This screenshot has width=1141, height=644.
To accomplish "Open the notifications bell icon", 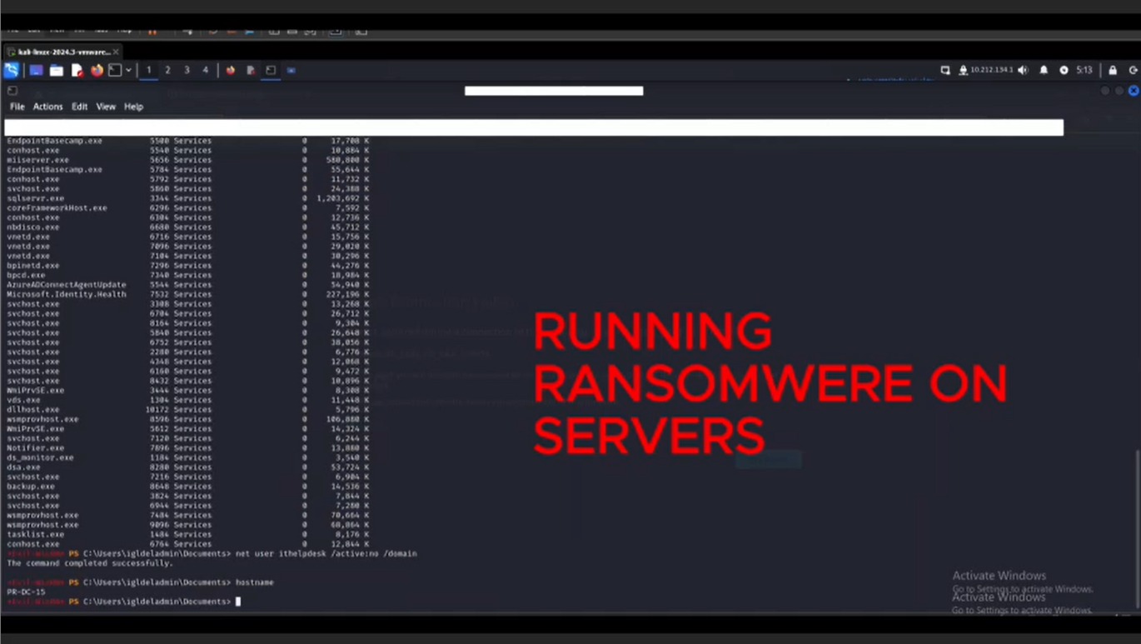I will [x=1044, y=71].
